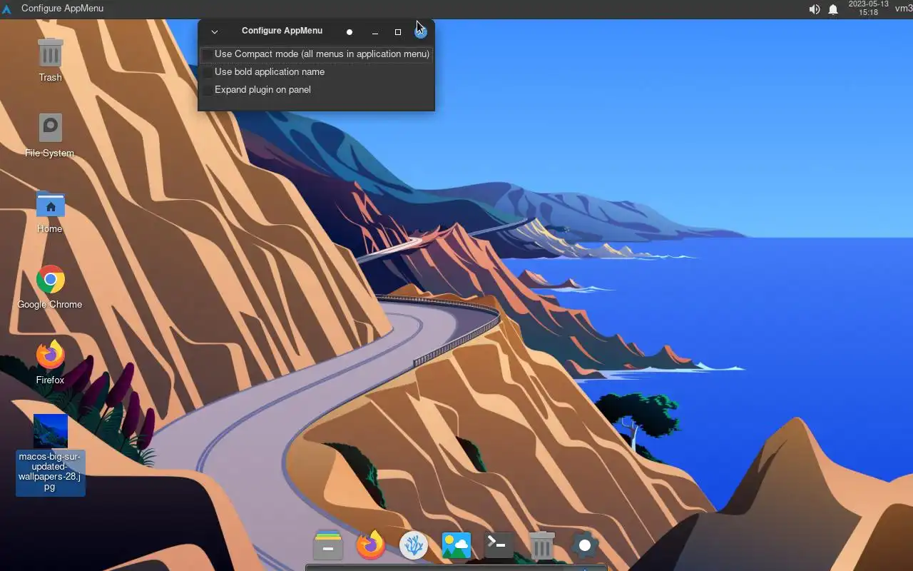Open the window menu chevron in Configure AppMenu
913x571 pixels.
tap(214, 31)
